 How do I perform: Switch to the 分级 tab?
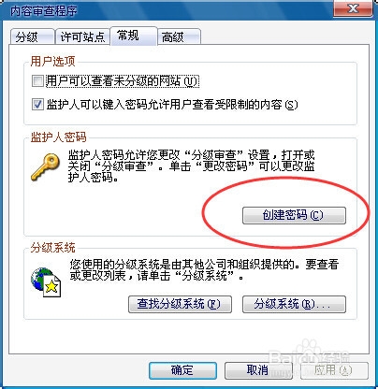tap(32, 37)
